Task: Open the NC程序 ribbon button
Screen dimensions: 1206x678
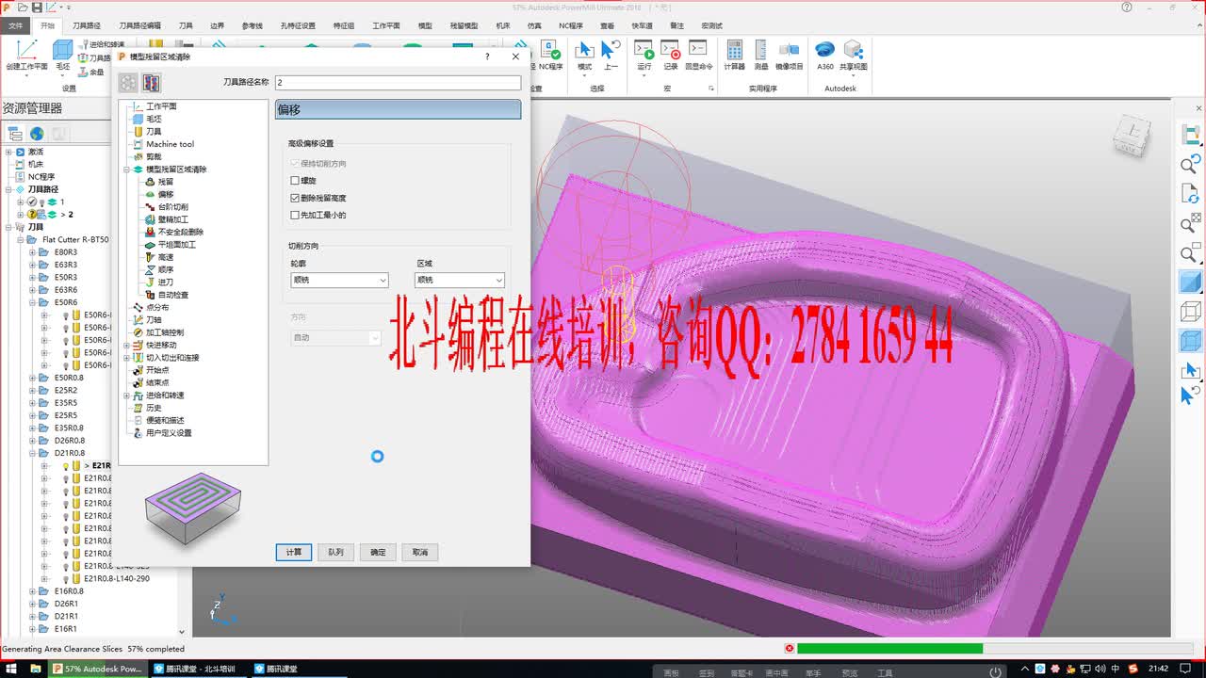Action: click(549, 55)
